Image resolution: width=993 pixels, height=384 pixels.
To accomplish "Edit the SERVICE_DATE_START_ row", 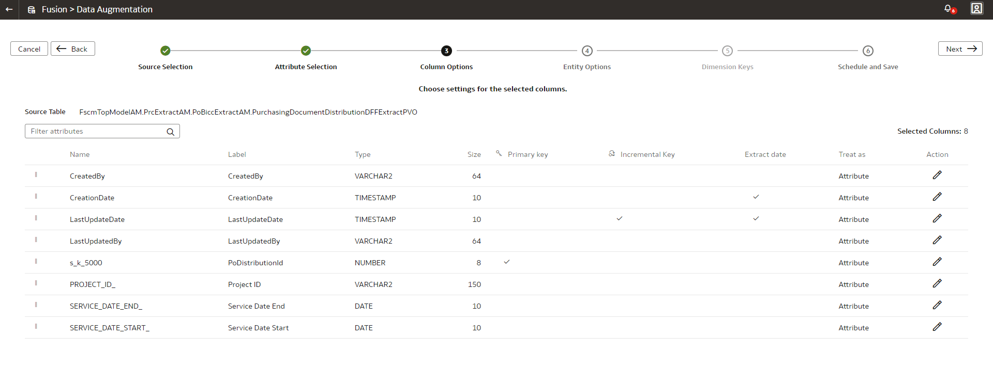I will [x=937, y=327].
